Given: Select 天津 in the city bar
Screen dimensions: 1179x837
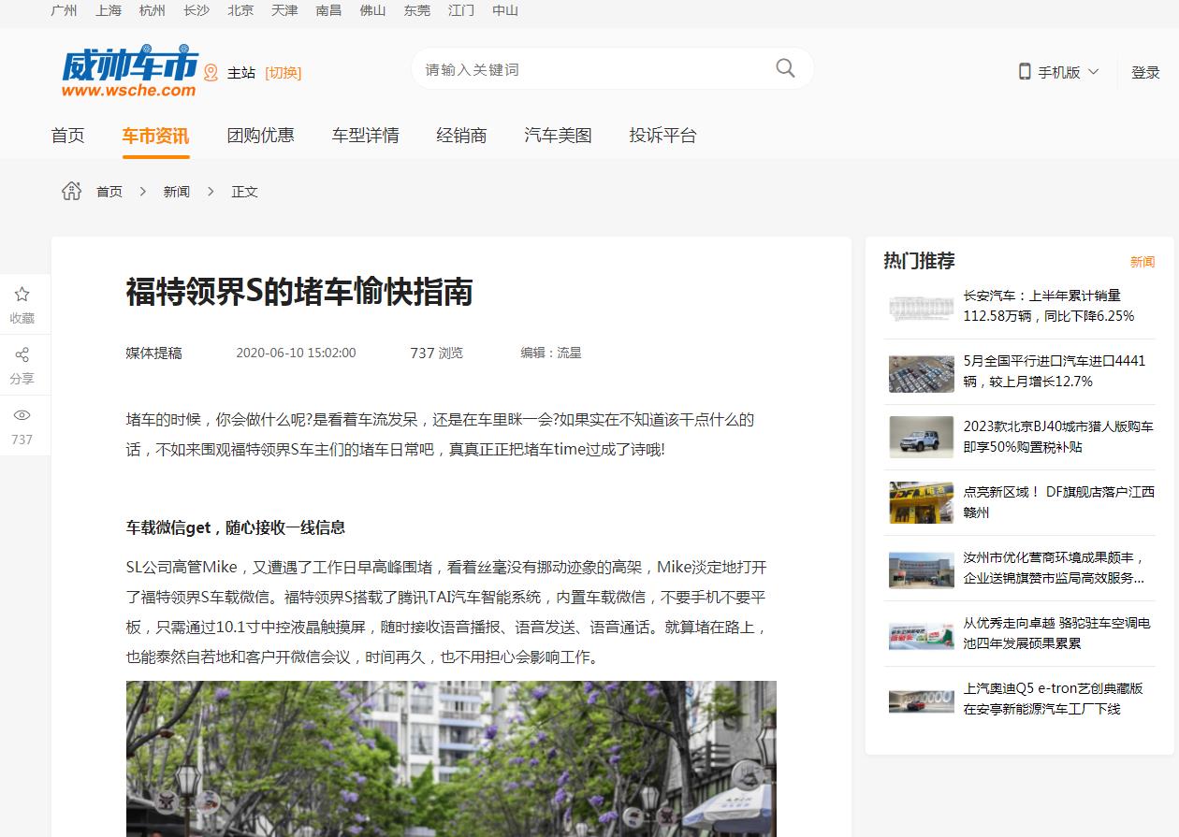Looking at the screenshot, I should [x=284, y=10].
